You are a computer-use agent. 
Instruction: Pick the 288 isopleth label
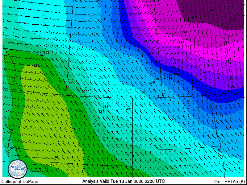[x=156, y=79]
